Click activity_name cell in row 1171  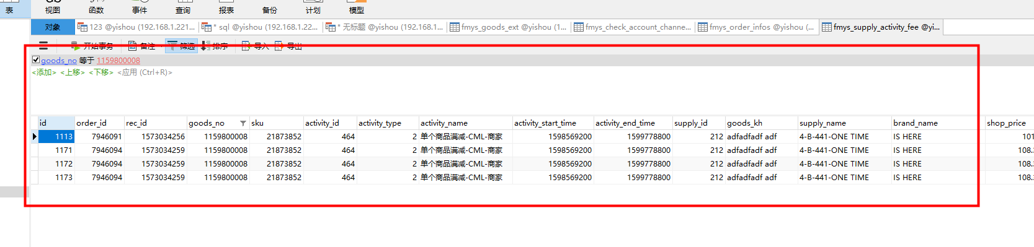466,150
